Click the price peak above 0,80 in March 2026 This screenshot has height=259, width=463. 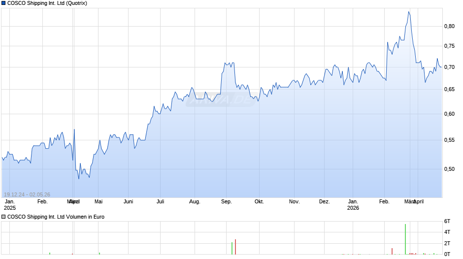pos(409,12)
